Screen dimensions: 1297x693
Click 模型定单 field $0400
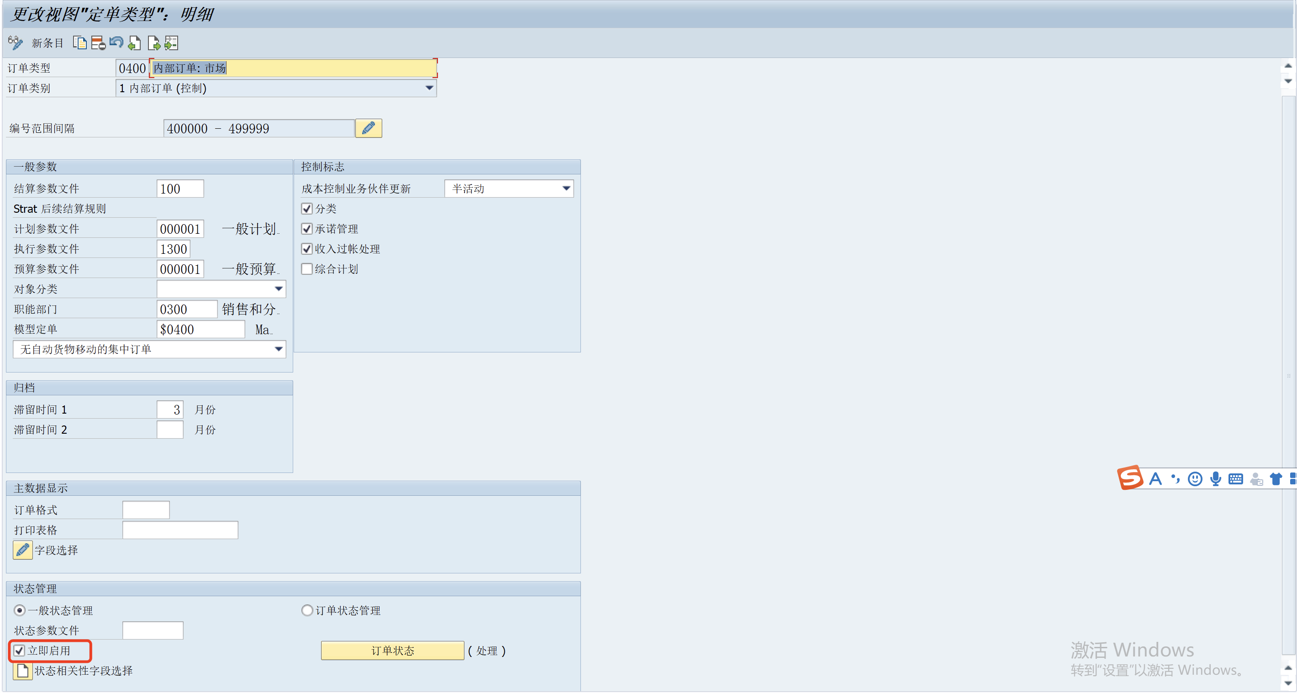point(200,329)
